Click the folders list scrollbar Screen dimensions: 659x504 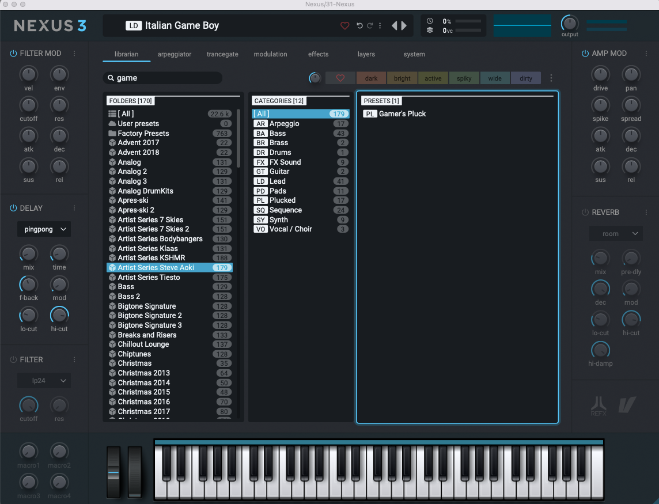(238, 138)
